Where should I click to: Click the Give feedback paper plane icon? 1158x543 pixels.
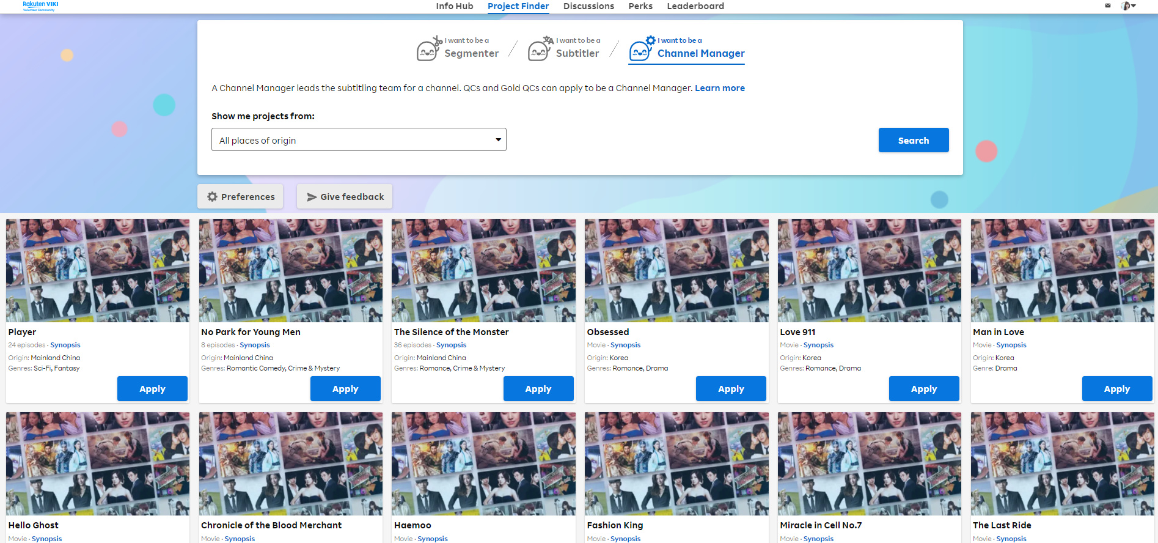click(312, 197)
